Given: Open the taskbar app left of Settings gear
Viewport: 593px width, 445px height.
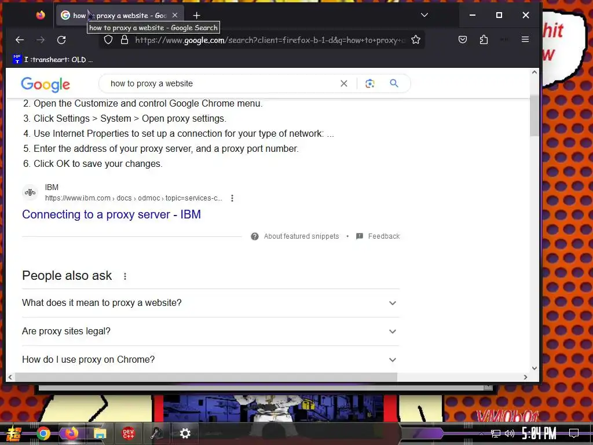Looking at the screenshot, I should pos(156,433).
